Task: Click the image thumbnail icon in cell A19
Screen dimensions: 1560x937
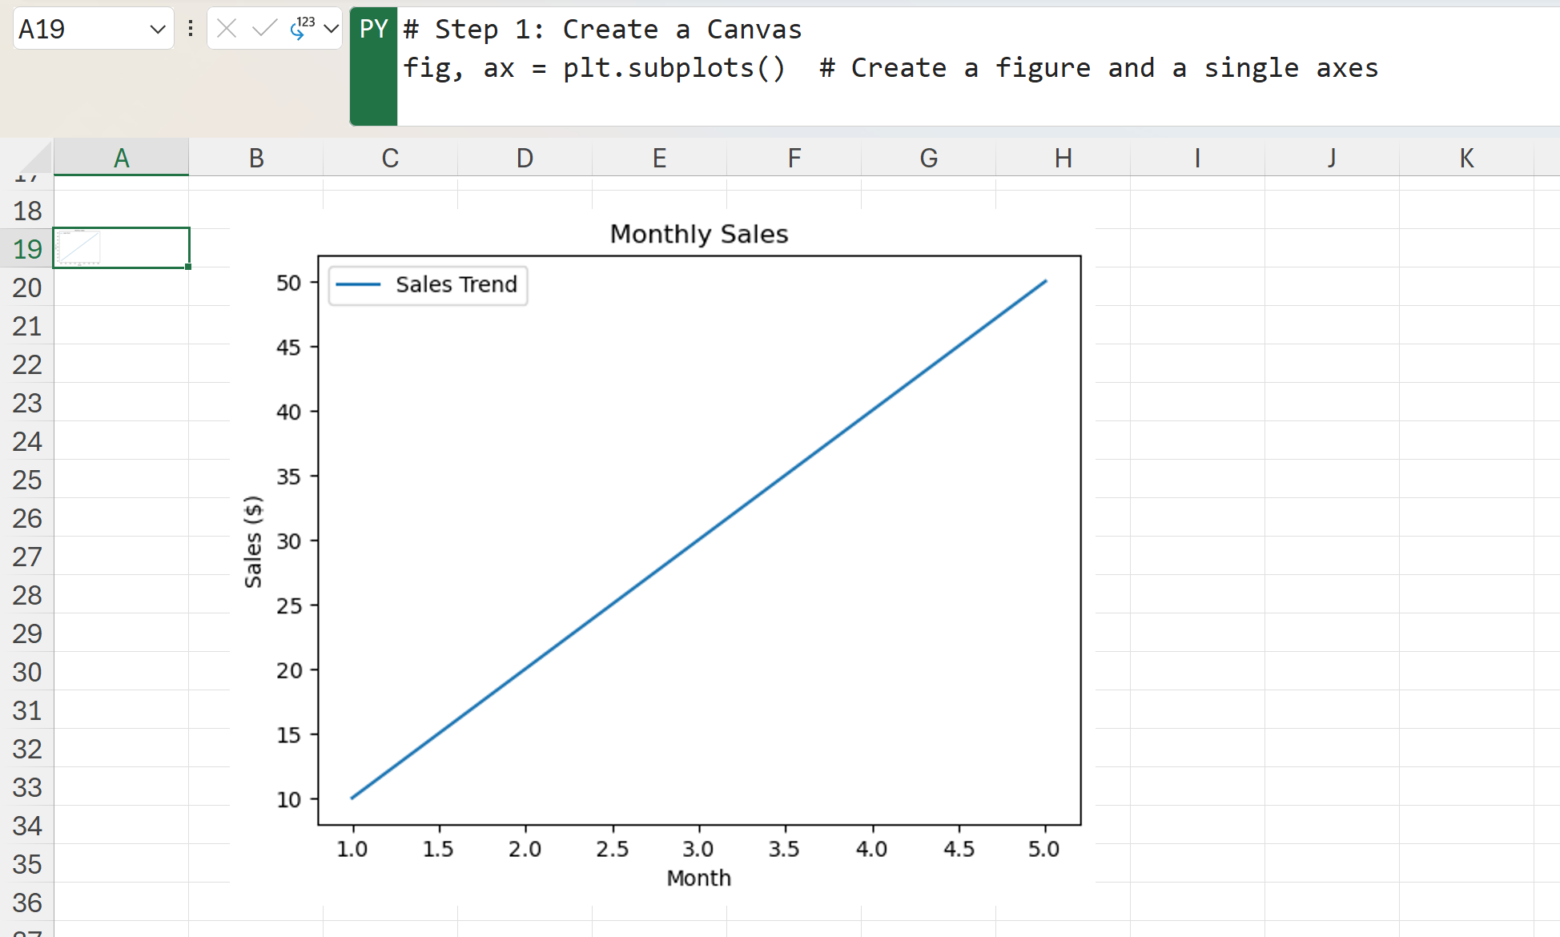Action: pos(78,247)
